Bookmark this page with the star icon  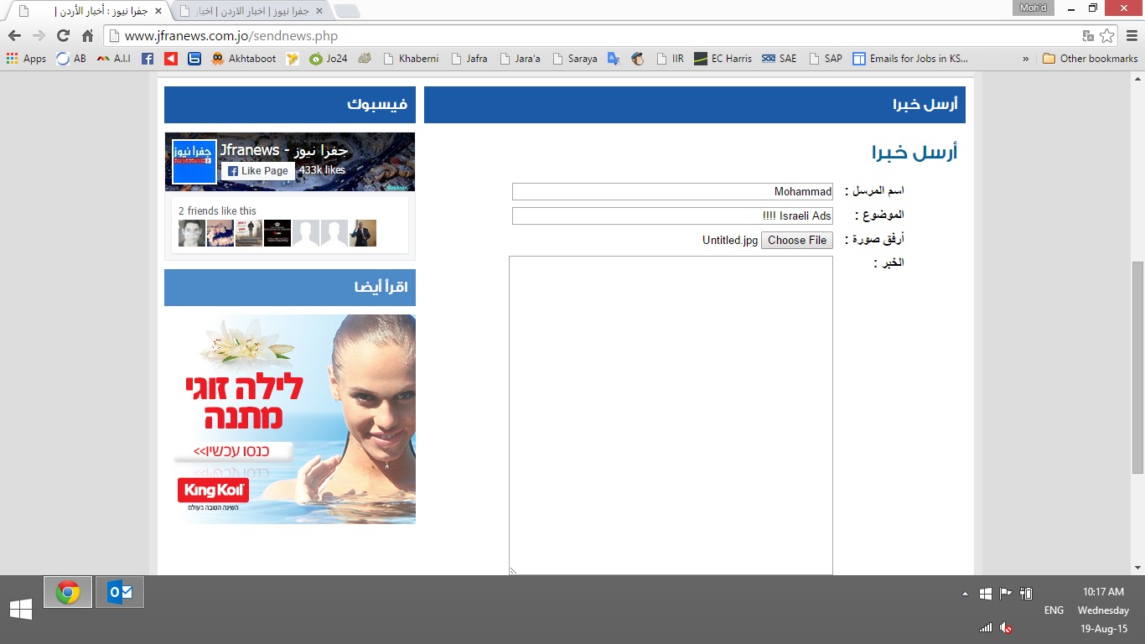(x=1106, y=36)
